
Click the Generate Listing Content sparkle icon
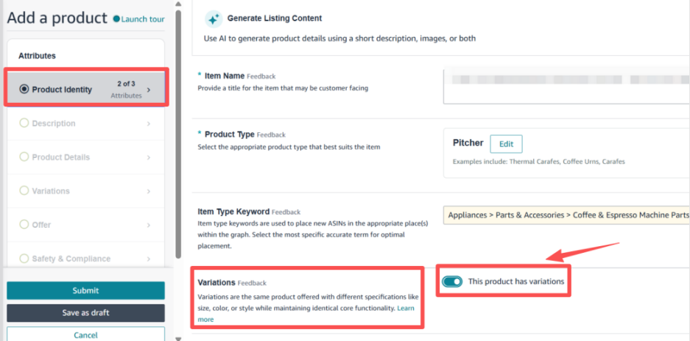(x=214, y=19)
